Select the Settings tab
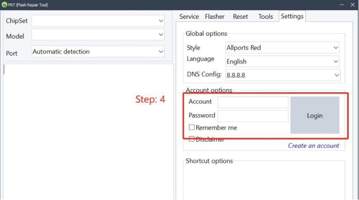 [x=292, y=16]
